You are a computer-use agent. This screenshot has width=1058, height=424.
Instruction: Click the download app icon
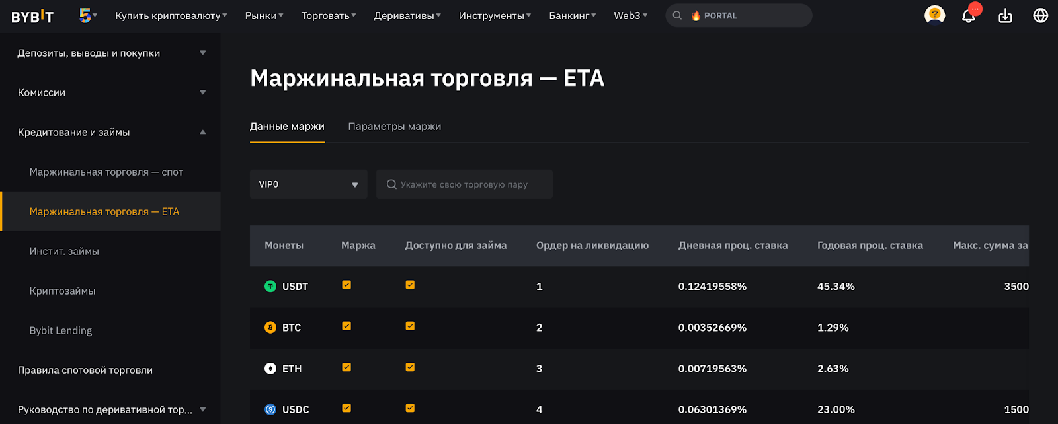[1005, 16]
